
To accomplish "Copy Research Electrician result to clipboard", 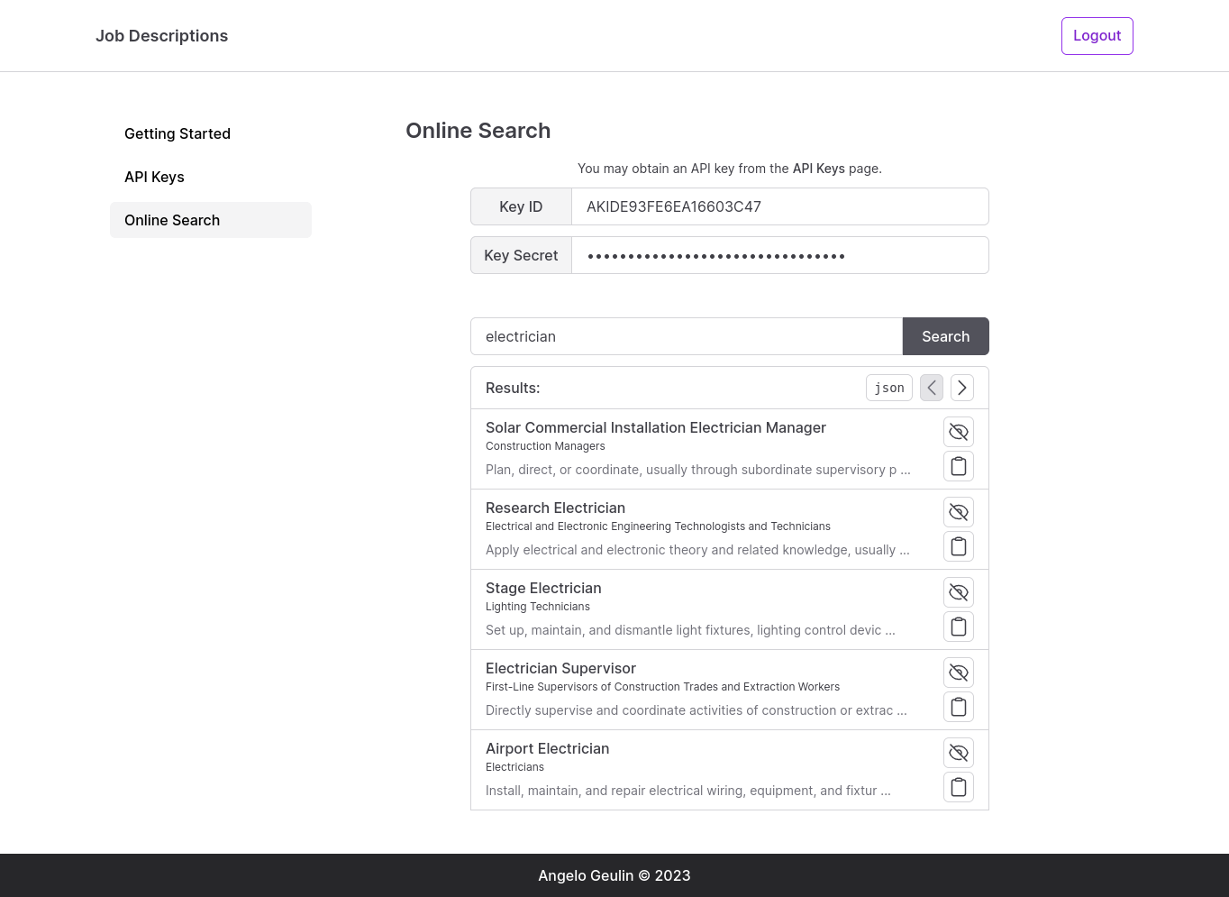I will 959,546.
